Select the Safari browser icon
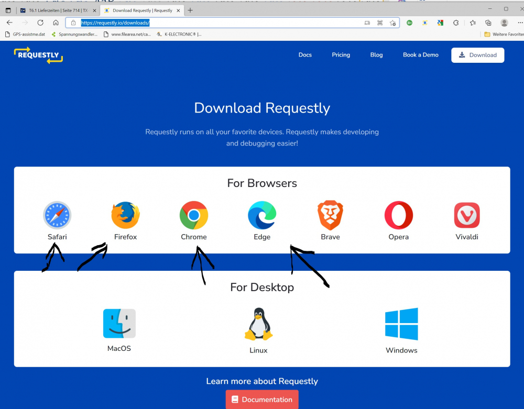This screenshot has height=409, width=524. [x=57, y=215]
